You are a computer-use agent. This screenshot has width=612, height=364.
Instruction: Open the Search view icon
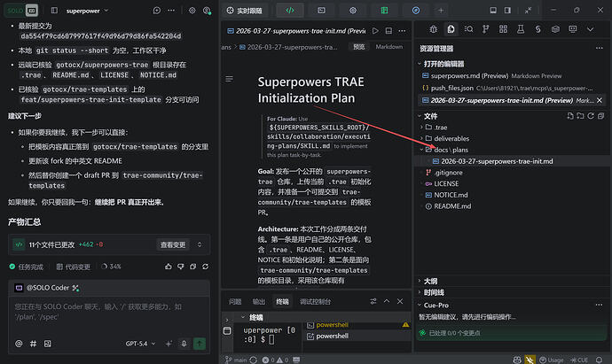(x=468, y=29)
